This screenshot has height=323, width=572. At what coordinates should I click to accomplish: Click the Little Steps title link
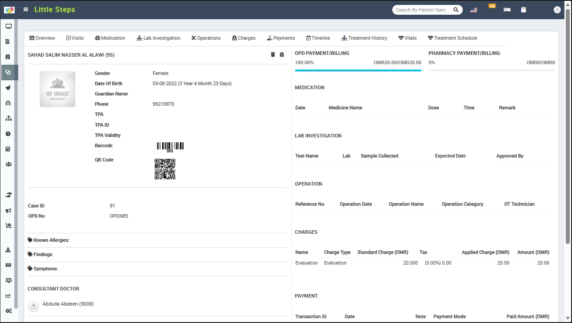point(54,9)
